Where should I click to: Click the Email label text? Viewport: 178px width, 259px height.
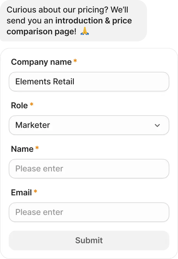tap(21, 192)
